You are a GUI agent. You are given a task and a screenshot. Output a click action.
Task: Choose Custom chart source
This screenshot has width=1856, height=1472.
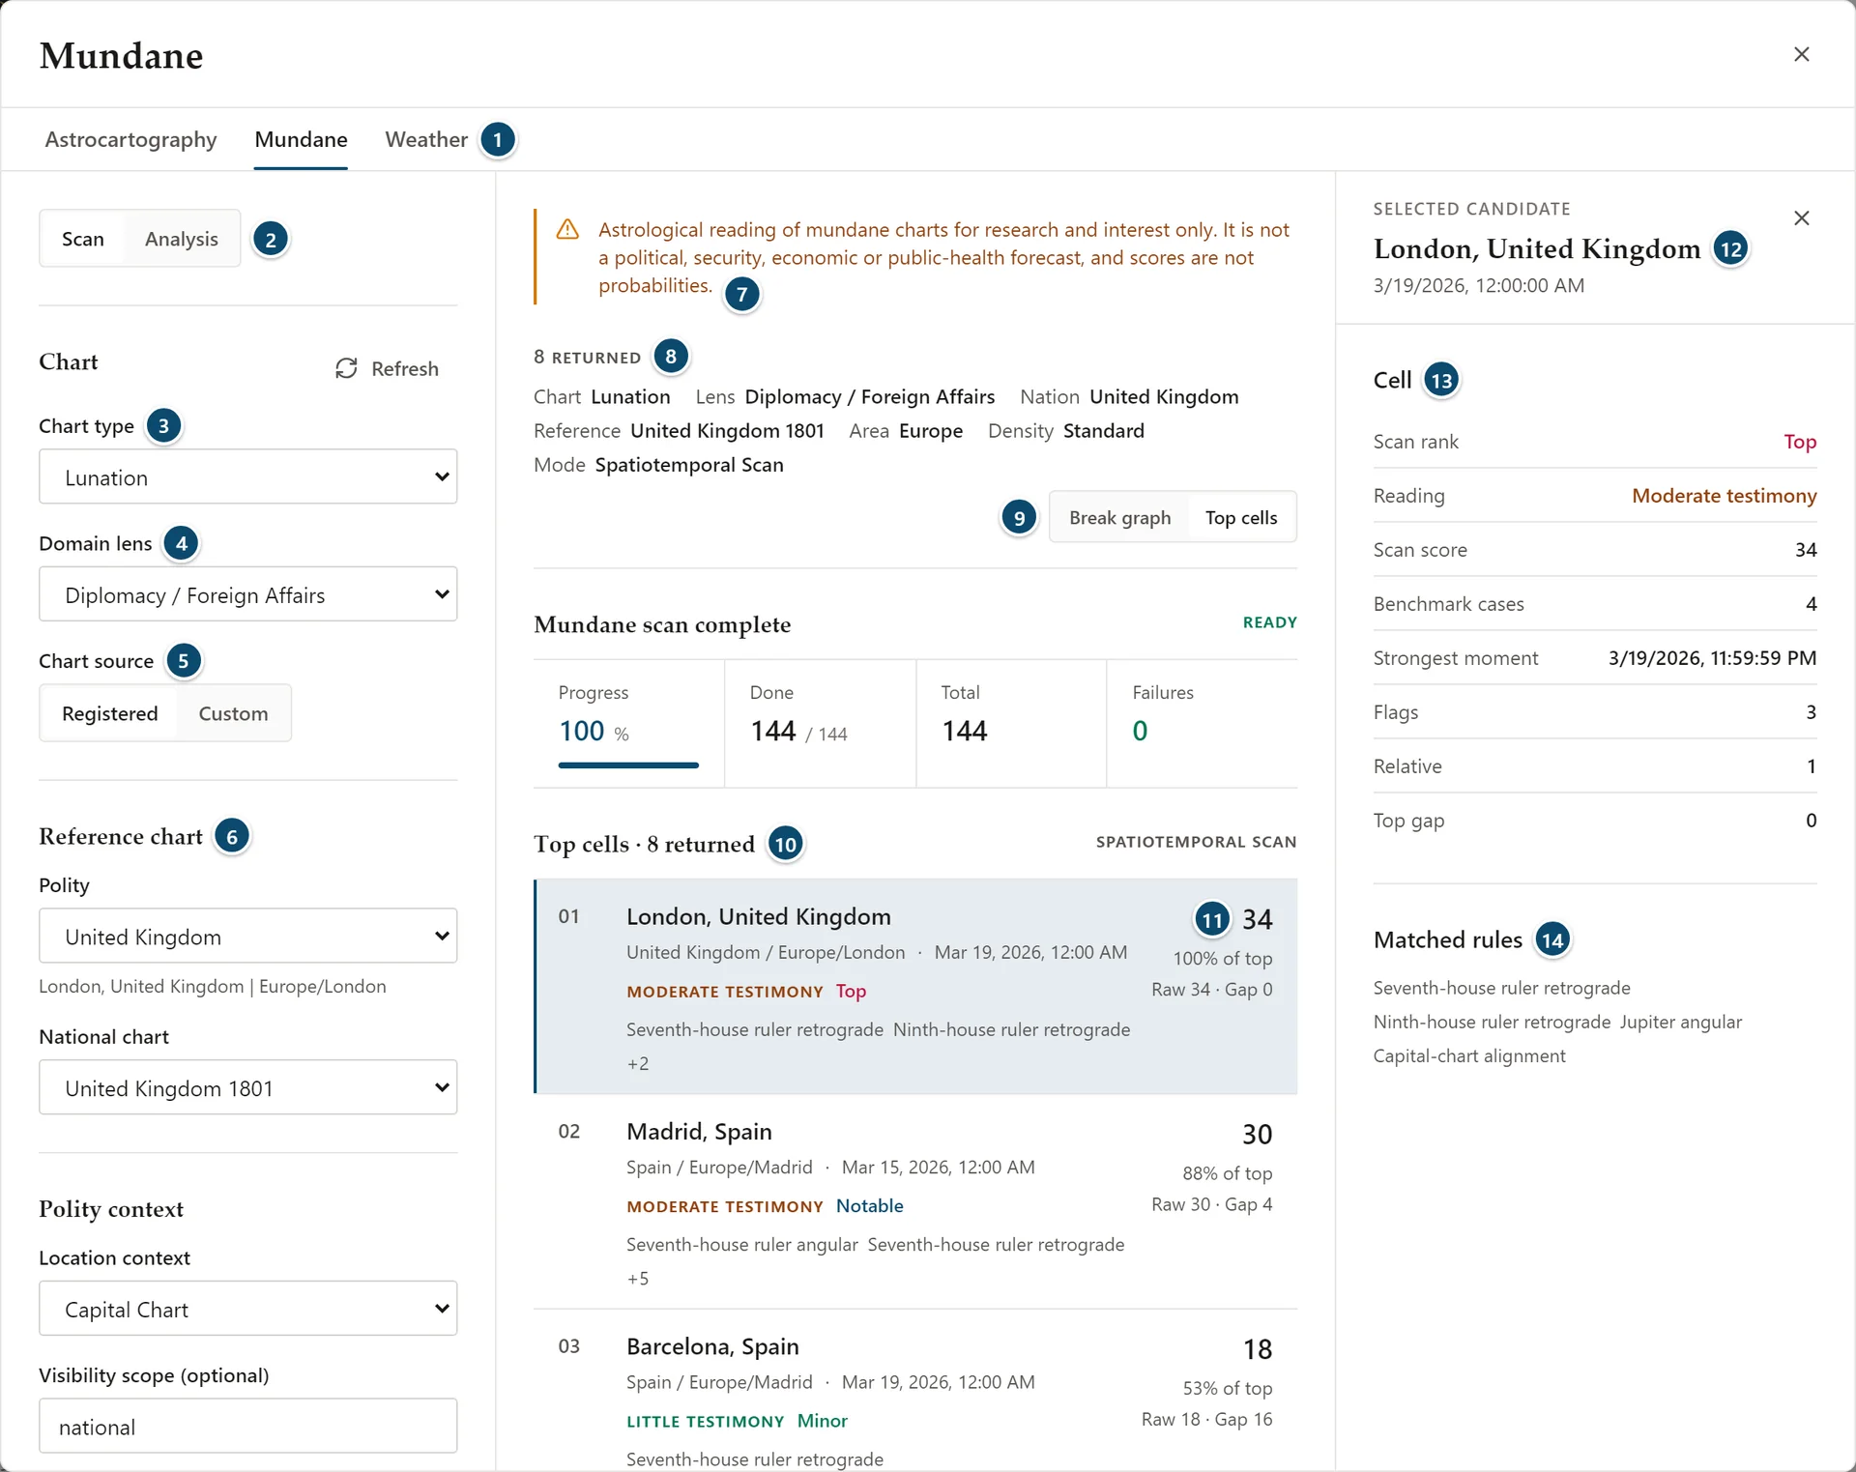233,713
